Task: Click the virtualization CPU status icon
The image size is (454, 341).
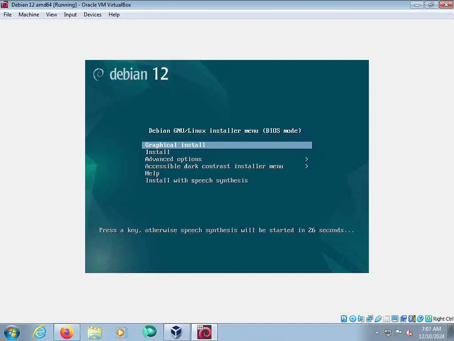Action: point(412,319)
